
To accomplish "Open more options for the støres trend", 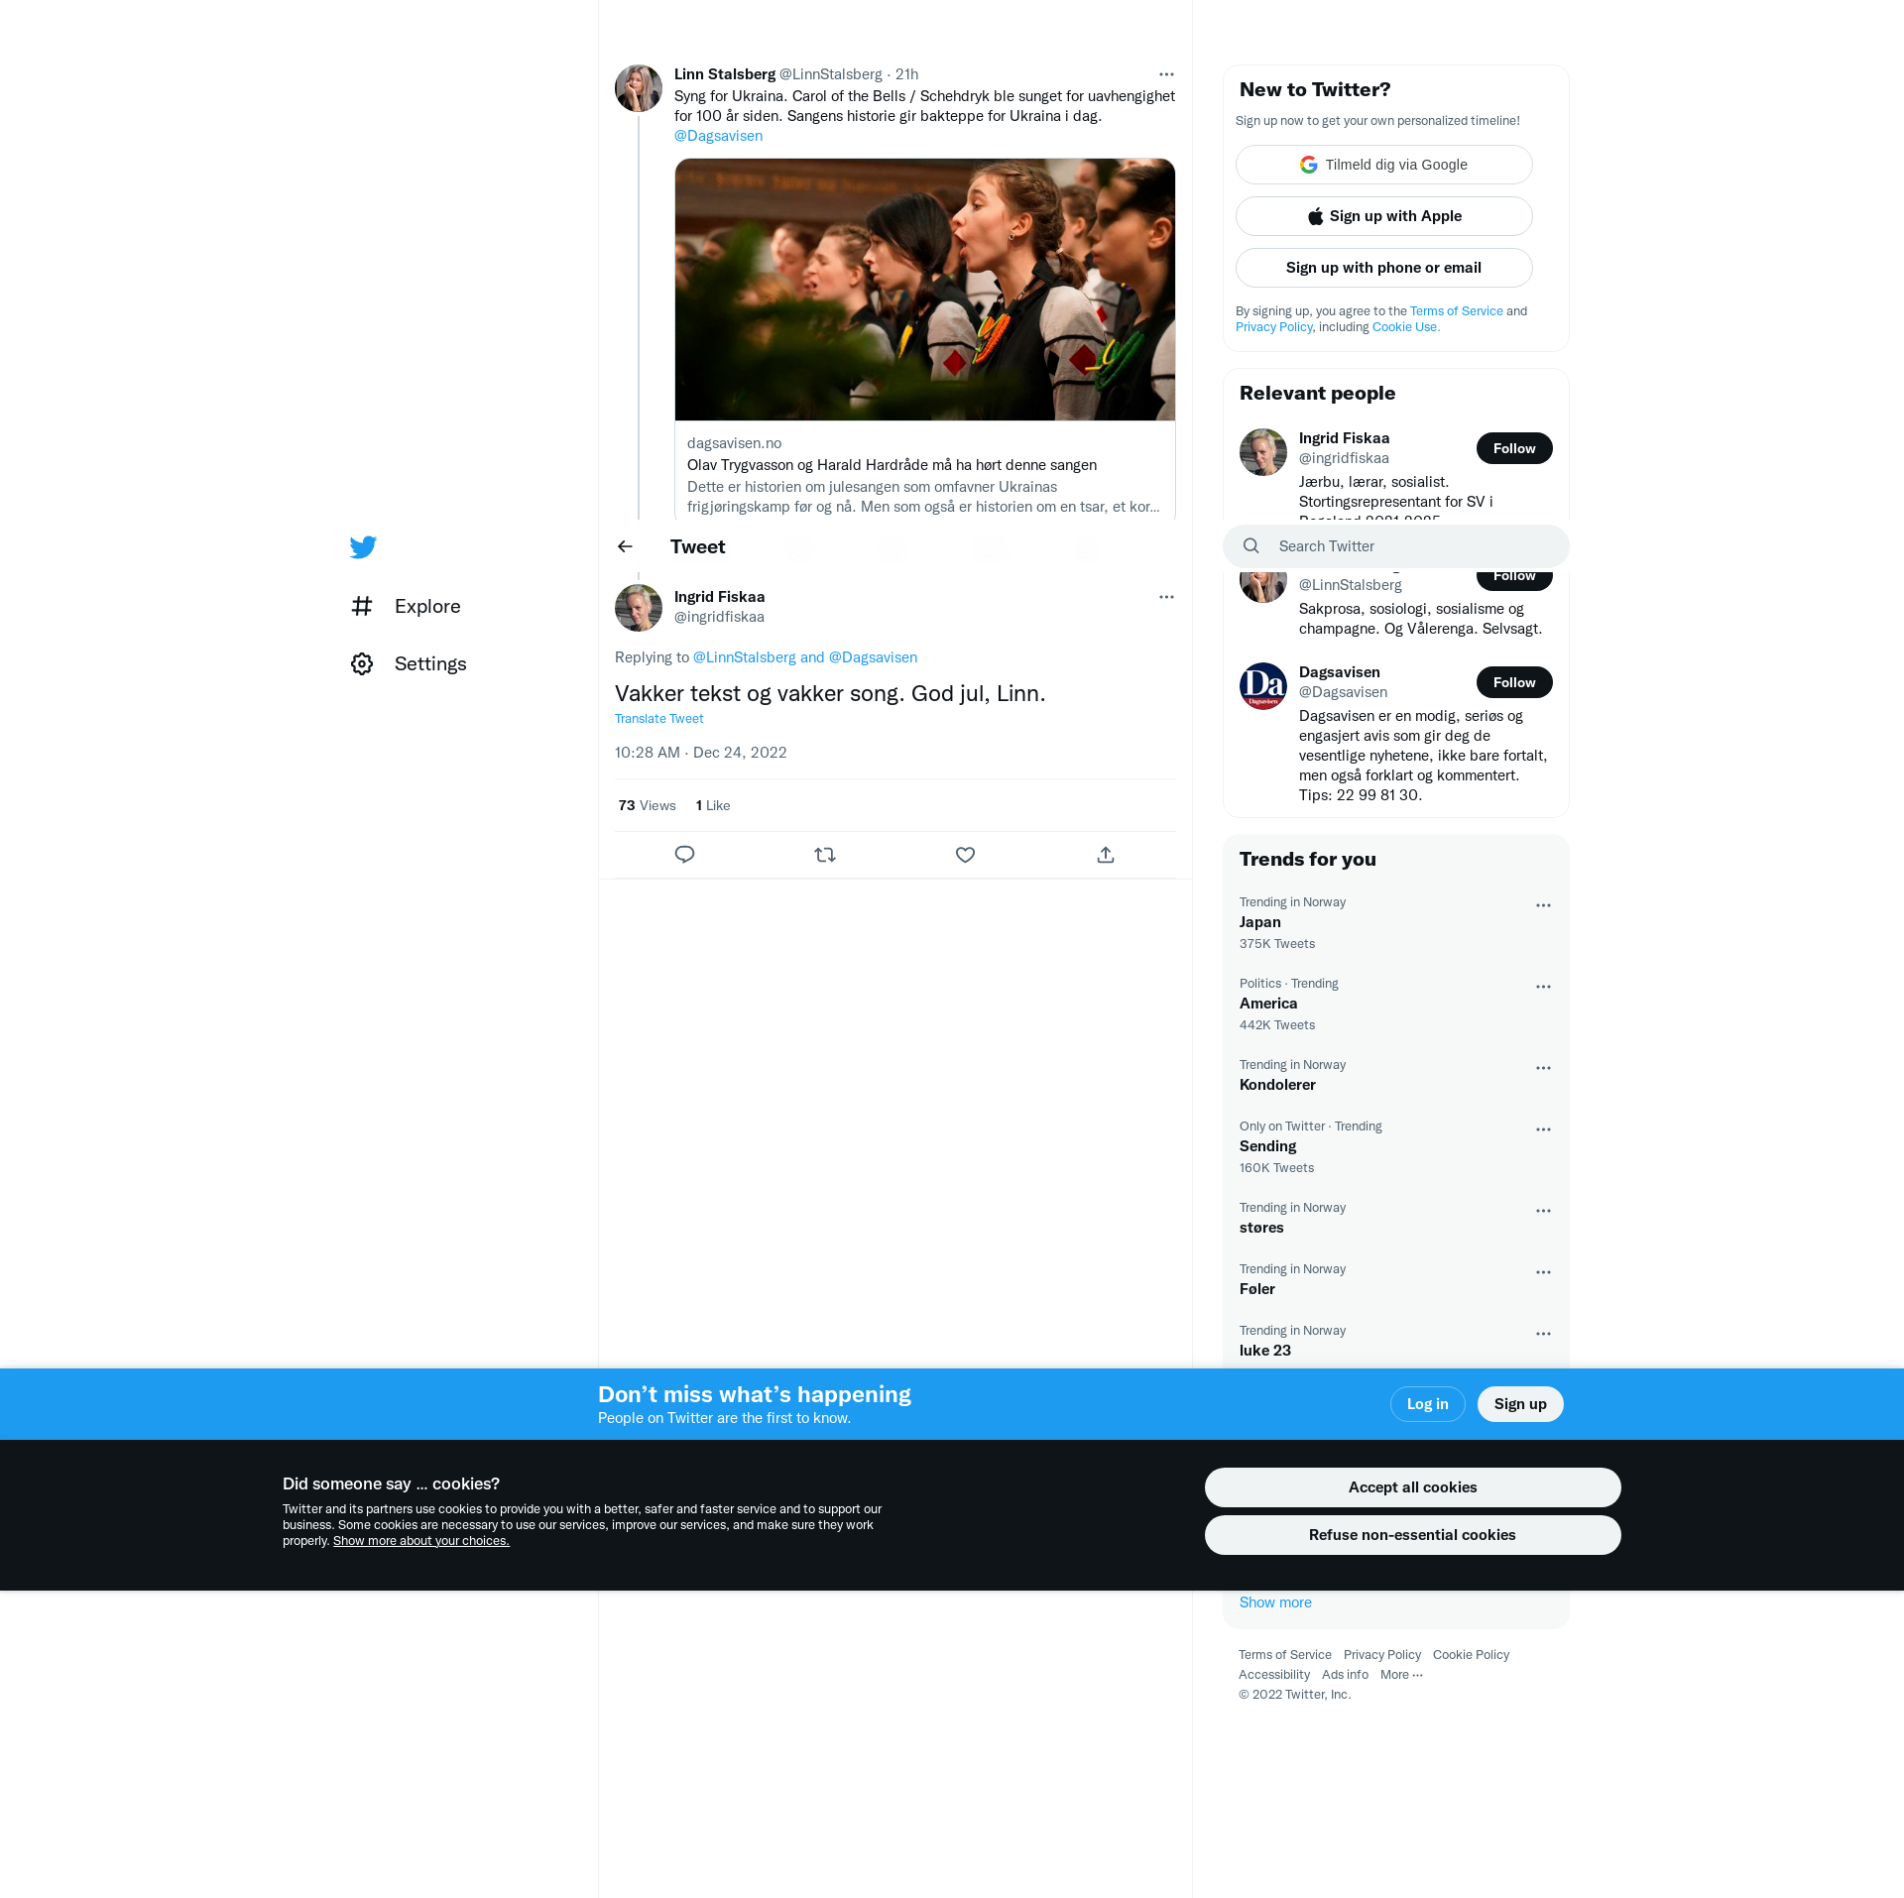I will pos(1543,1211).
